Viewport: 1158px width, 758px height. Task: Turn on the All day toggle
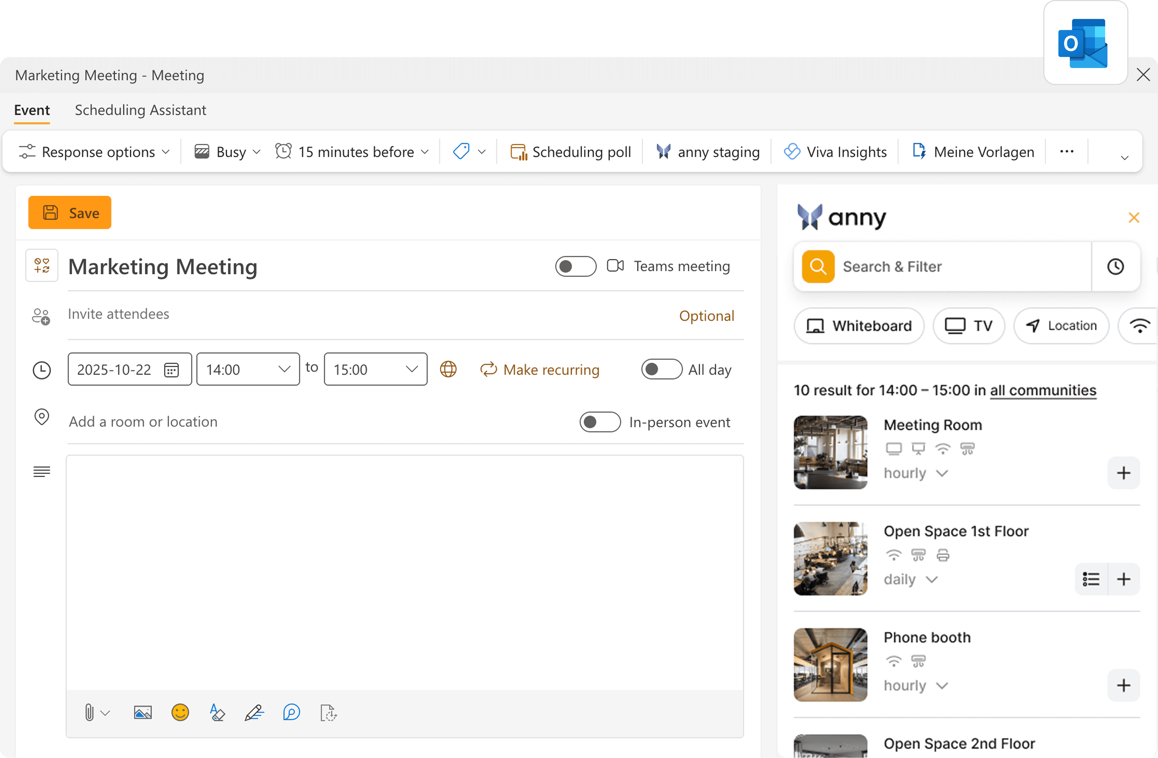pos(661,369)
